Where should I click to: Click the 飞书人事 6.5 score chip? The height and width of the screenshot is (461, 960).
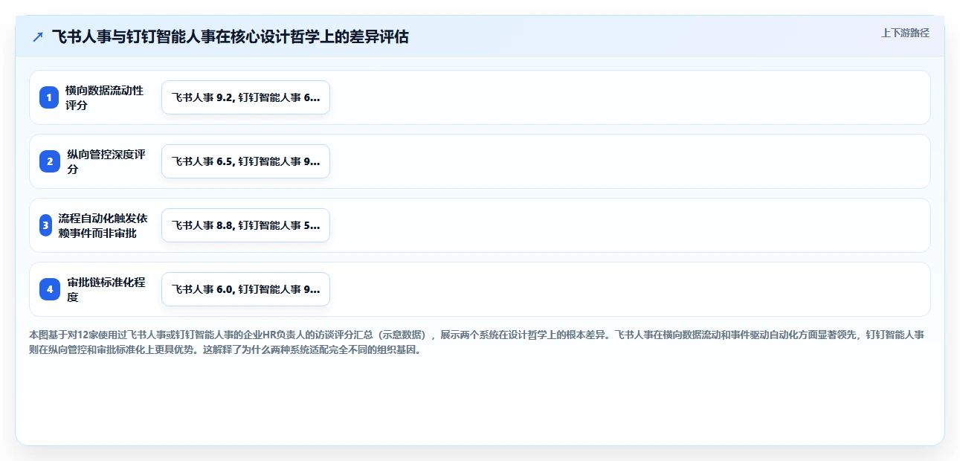[x=245, y=161]
